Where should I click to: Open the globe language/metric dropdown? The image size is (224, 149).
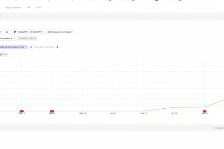[5, 55]
